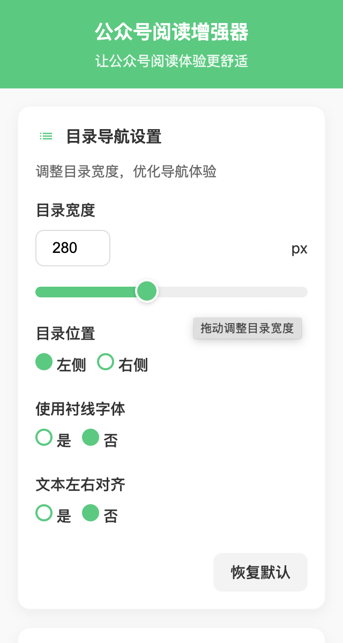
Task: Click the 目录位置 label
Action: click(65, 334)
